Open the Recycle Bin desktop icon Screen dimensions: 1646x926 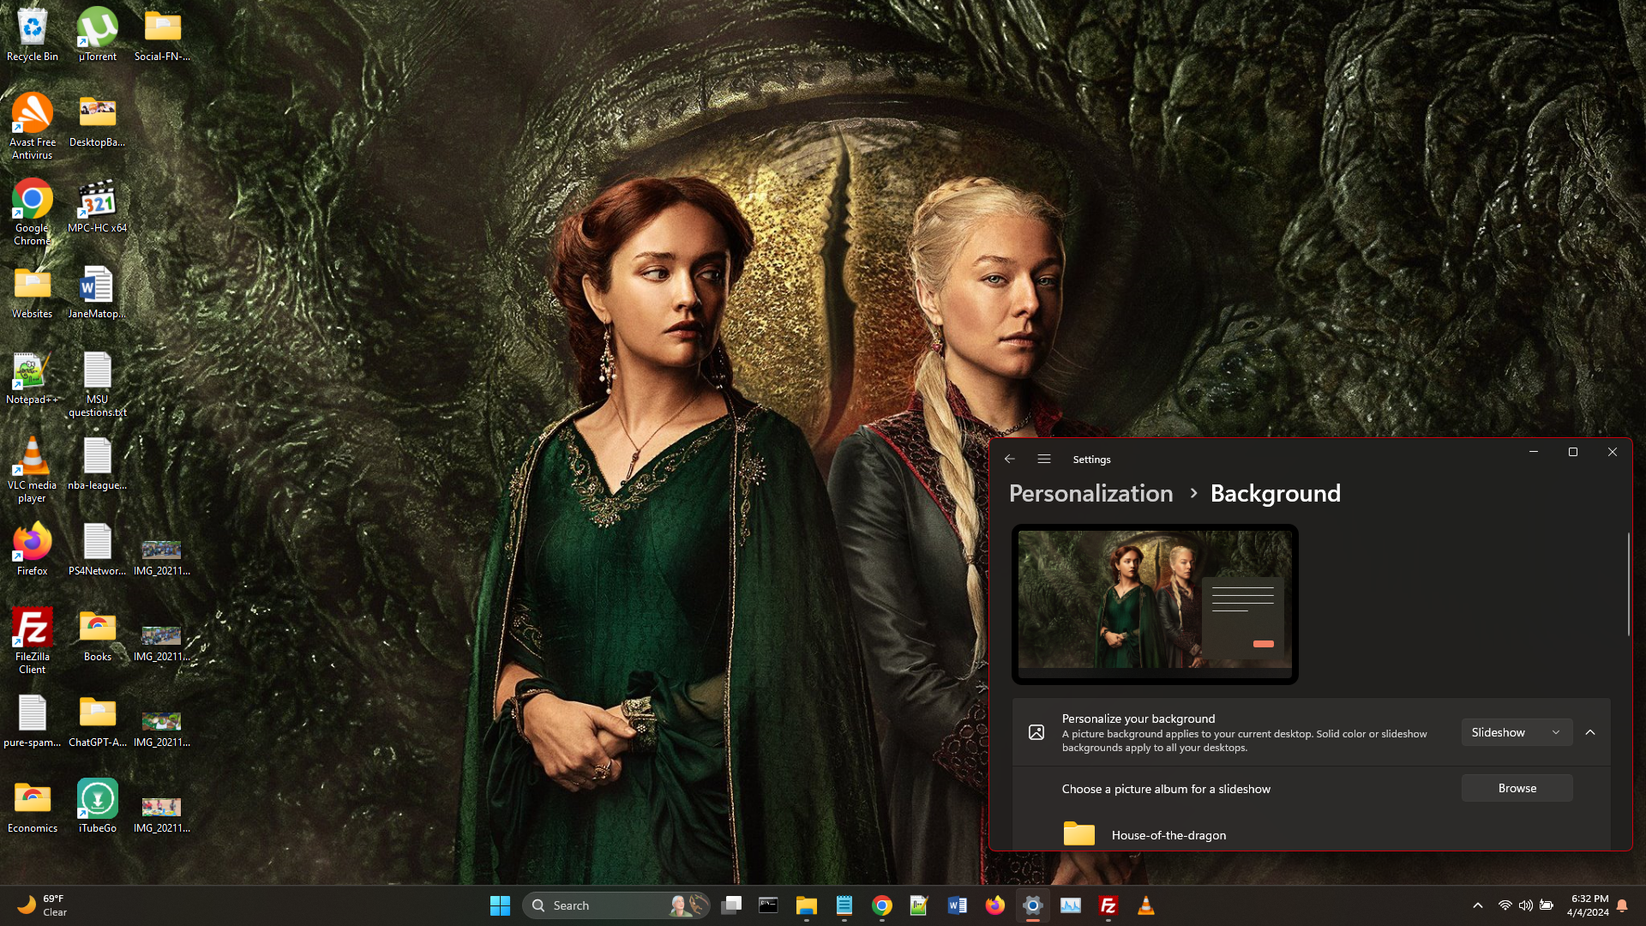(x=33, y=34)
